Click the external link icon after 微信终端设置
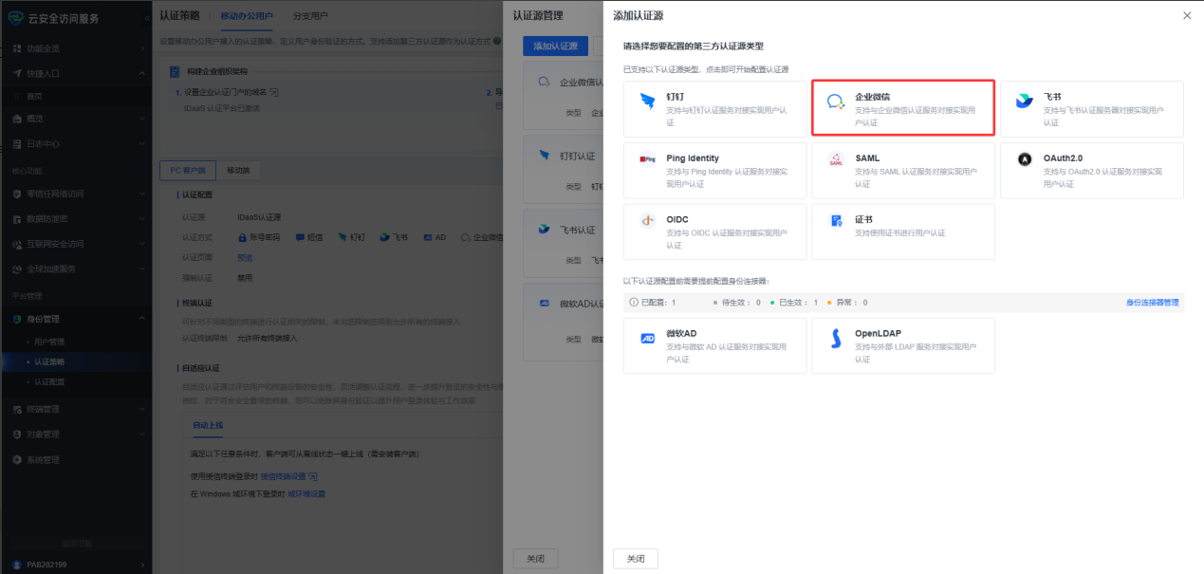Viewport: 1204px width, 574px height. (x=312, y=474)
